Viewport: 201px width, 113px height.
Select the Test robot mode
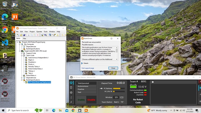tap(86, 92)
